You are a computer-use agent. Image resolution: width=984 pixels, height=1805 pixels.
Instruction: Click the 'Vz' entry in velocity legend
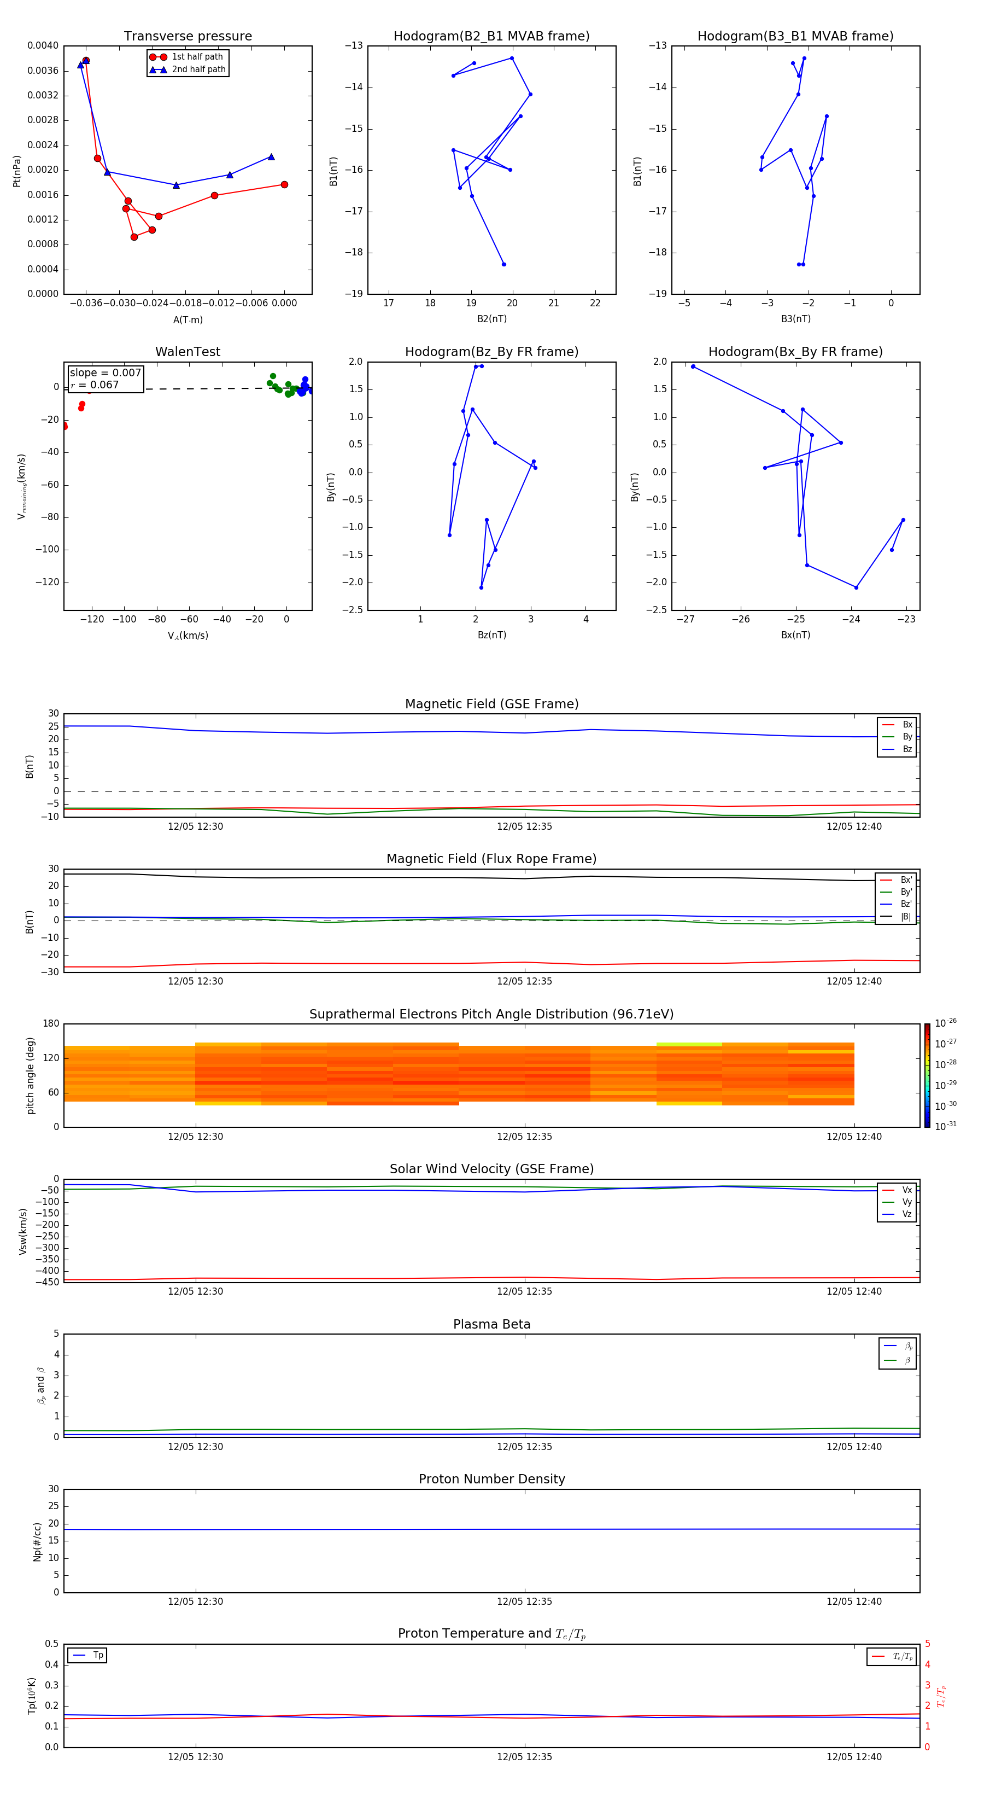click(x=898, y=1214)
